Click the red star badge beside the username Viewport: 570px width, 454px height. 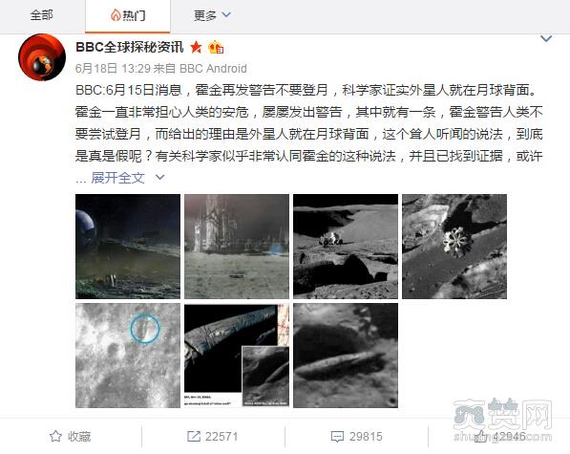[x=197, y=47]
